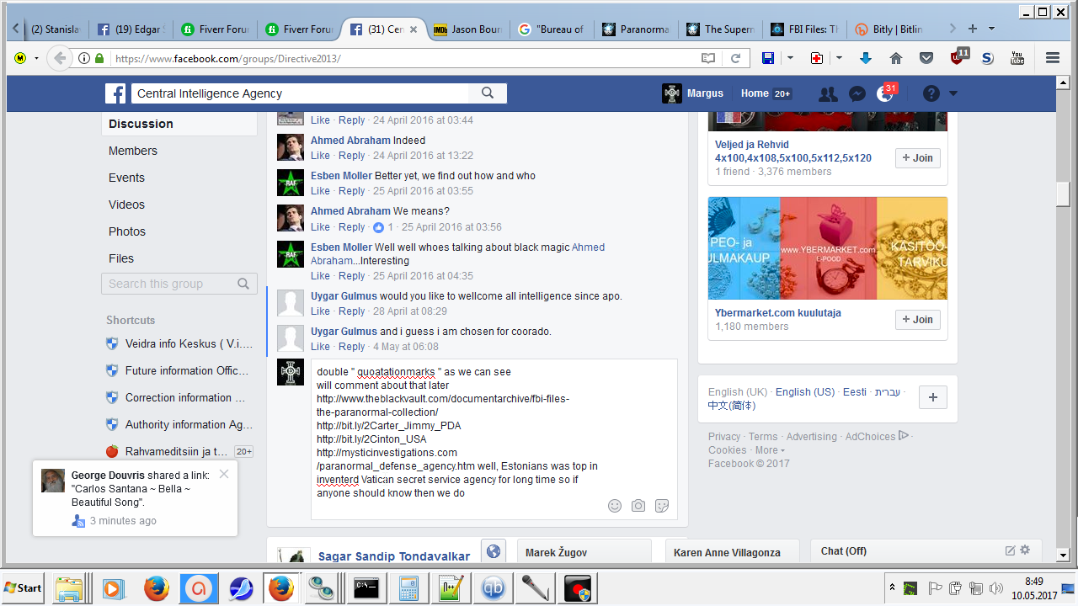1078x606 pixels.
Task: Open the Messenger icon in Facebook header
Action: click(x=857, y=94)
